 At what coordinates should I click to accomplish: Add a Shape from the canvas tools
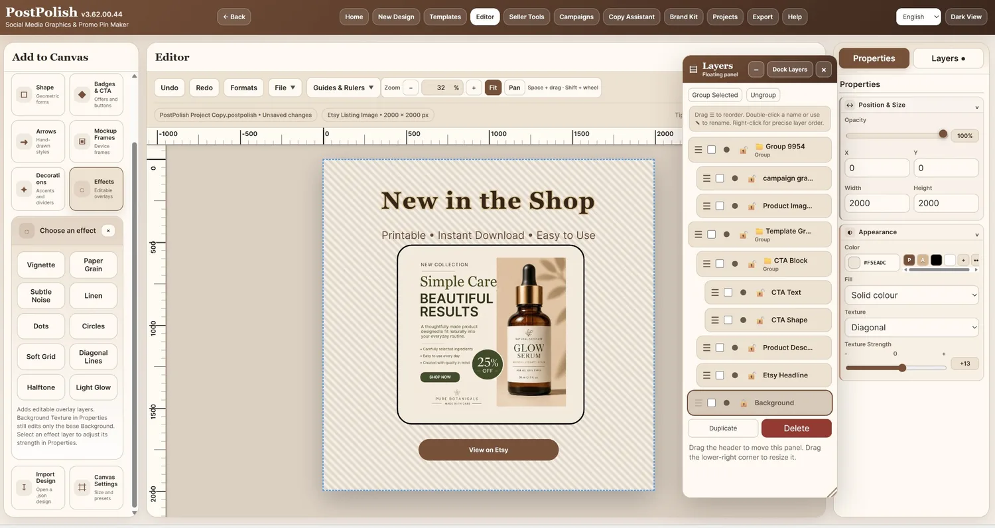(x=38, y=95)
